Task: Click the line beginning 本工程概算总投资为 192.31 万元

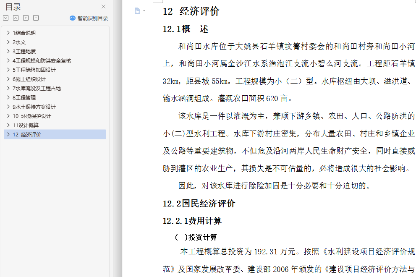Action: coord(297,251)
